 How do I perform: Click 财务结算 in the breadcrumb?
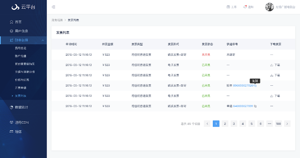[x=57, y=20]
